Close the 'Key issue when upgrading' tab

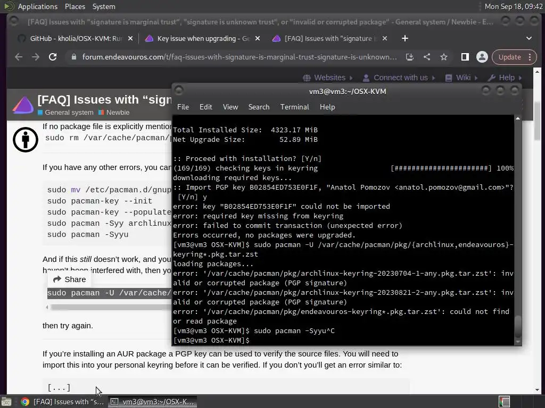coord(258,38)
